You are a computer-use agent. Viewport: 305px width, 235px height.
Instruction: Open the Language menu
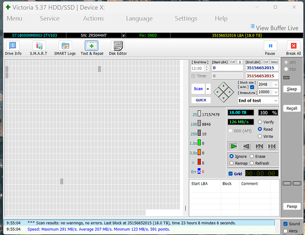click(x=139, y=18)
